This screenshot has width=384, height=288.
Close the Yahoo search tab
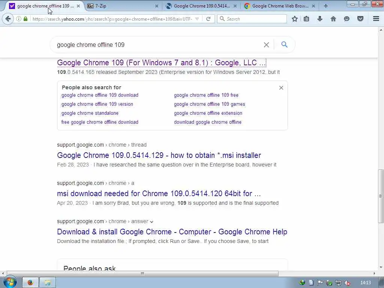pos(78,6)
